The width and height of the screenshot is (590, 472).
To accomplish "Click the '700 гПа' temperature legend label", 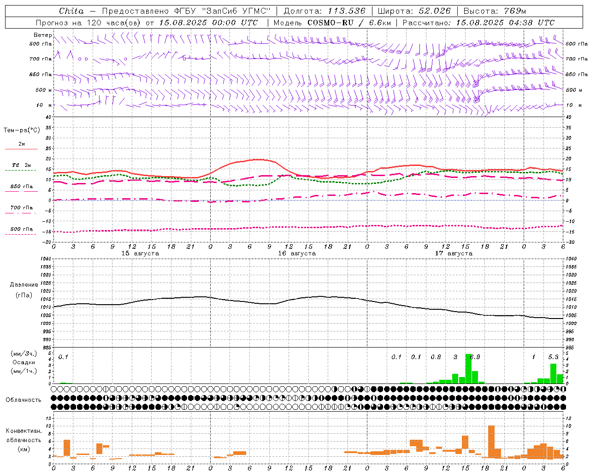I will click(21, 208).
